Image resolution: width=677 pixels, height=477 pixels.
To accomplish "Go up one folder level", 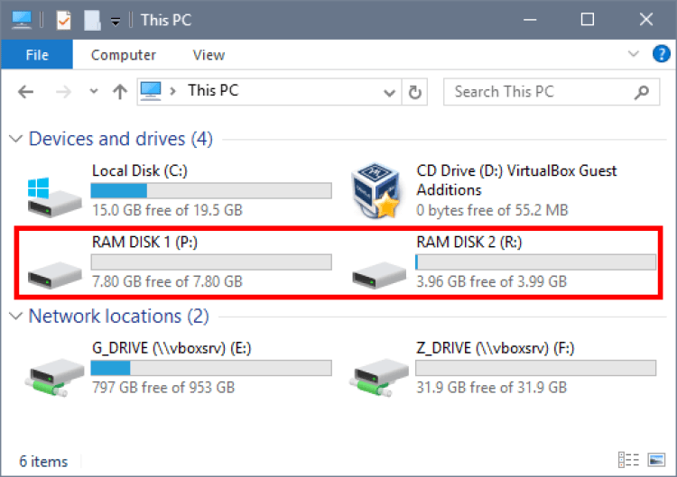I will 119,92.
